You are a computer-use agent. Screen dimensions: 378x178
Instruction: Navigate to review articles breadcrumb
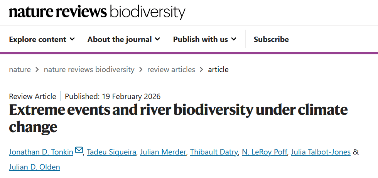[171, 70]
